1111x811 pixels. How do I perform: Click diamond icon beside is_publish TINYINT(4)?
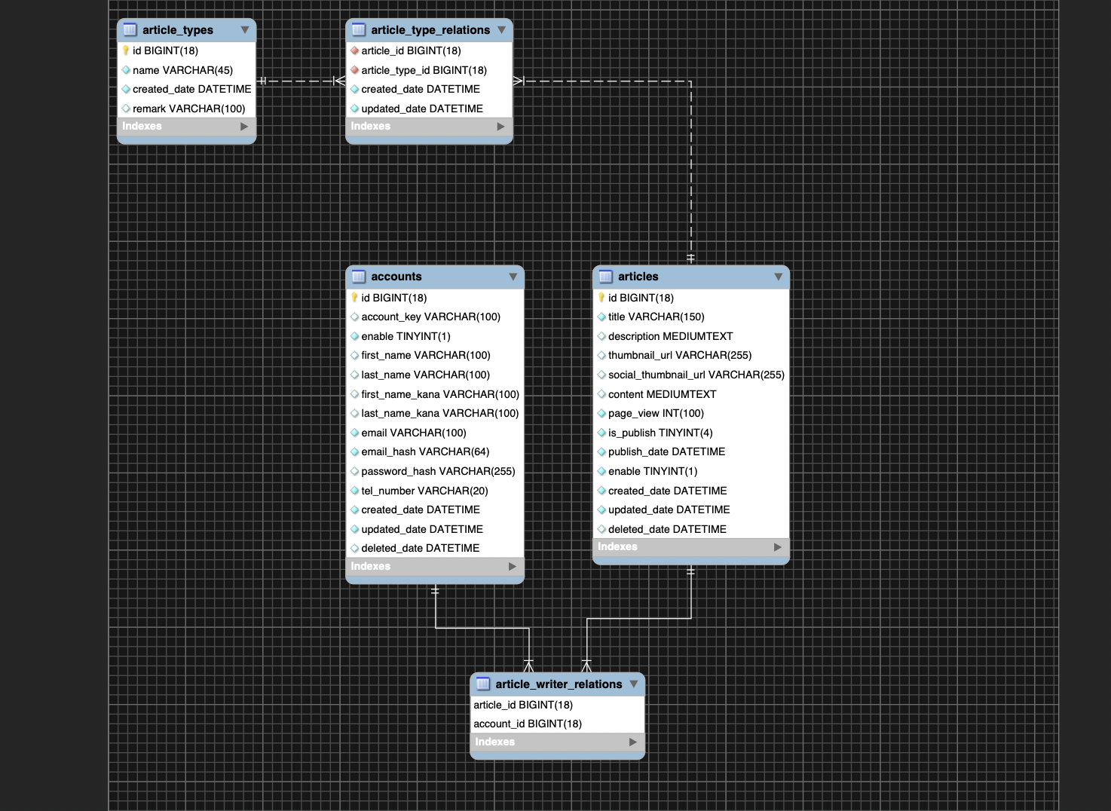pyautogui.click(x=601, y=433)
